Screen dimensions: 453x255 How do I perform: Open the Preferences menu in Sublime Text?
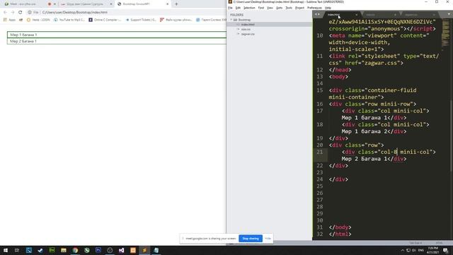314,8
